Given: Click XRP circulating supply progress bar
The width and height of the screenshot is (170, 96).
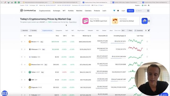Looking at the screenshot, I should point(118,81).
